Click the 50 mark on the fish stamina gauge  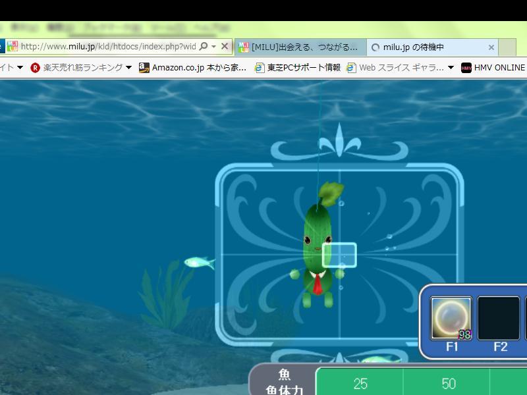click(449, 384)
